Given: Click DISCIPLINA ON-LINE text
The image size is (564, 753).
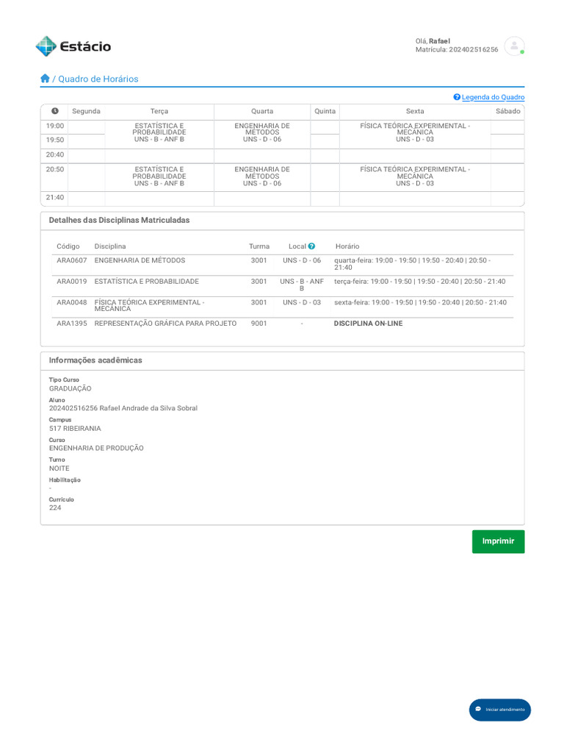Looking at the screenshot, I should tap(369, 324).
